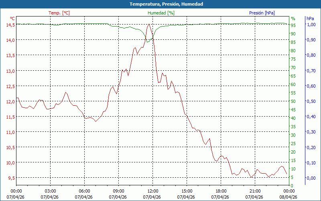This screenshot has width=321, height=201.
Task: Click the red °C axis unit label
Action: pyautogui.click(x=12, y=18)
